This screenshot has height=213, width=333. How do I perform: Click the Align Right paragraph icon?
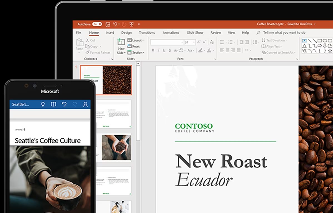click(233, 50)
